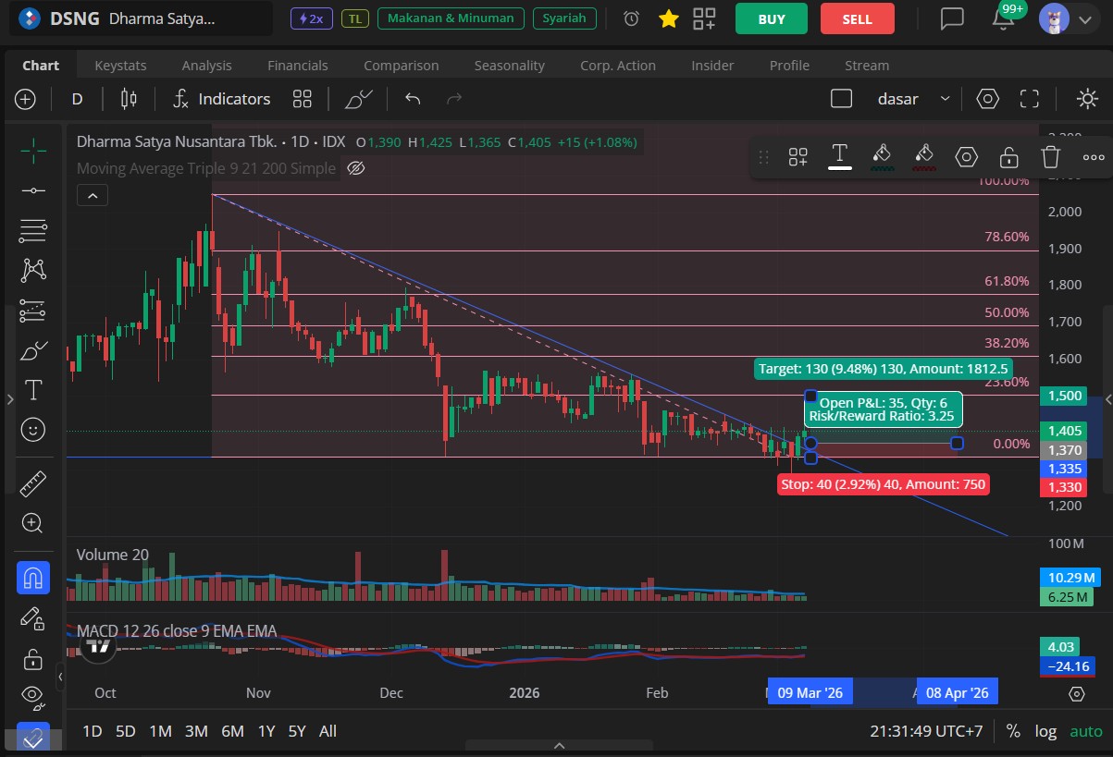Open the Insider tab
Viewport: 1113px width, 757px height.
click(x=713, y=66)
